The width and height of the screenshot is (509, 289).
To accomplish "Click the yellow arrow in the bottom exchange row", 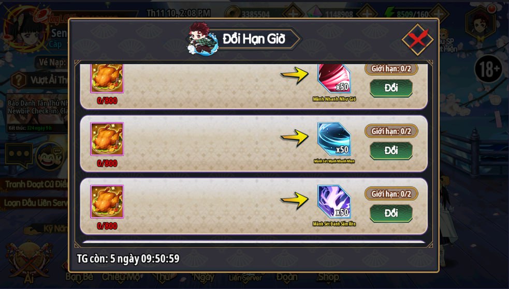I will [x=295, y=201].
